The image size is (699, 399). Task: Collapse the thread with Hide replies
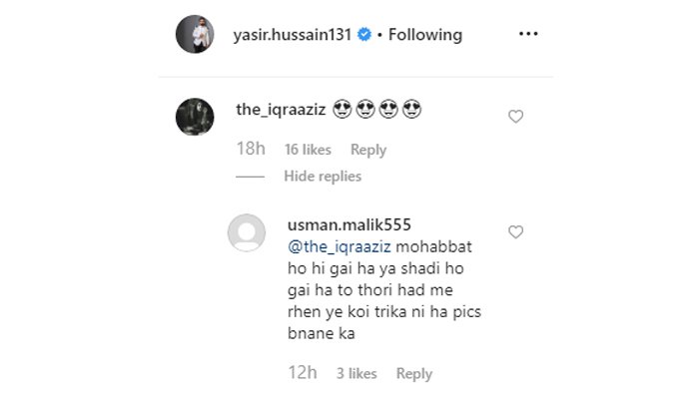(x=323, y=177)
